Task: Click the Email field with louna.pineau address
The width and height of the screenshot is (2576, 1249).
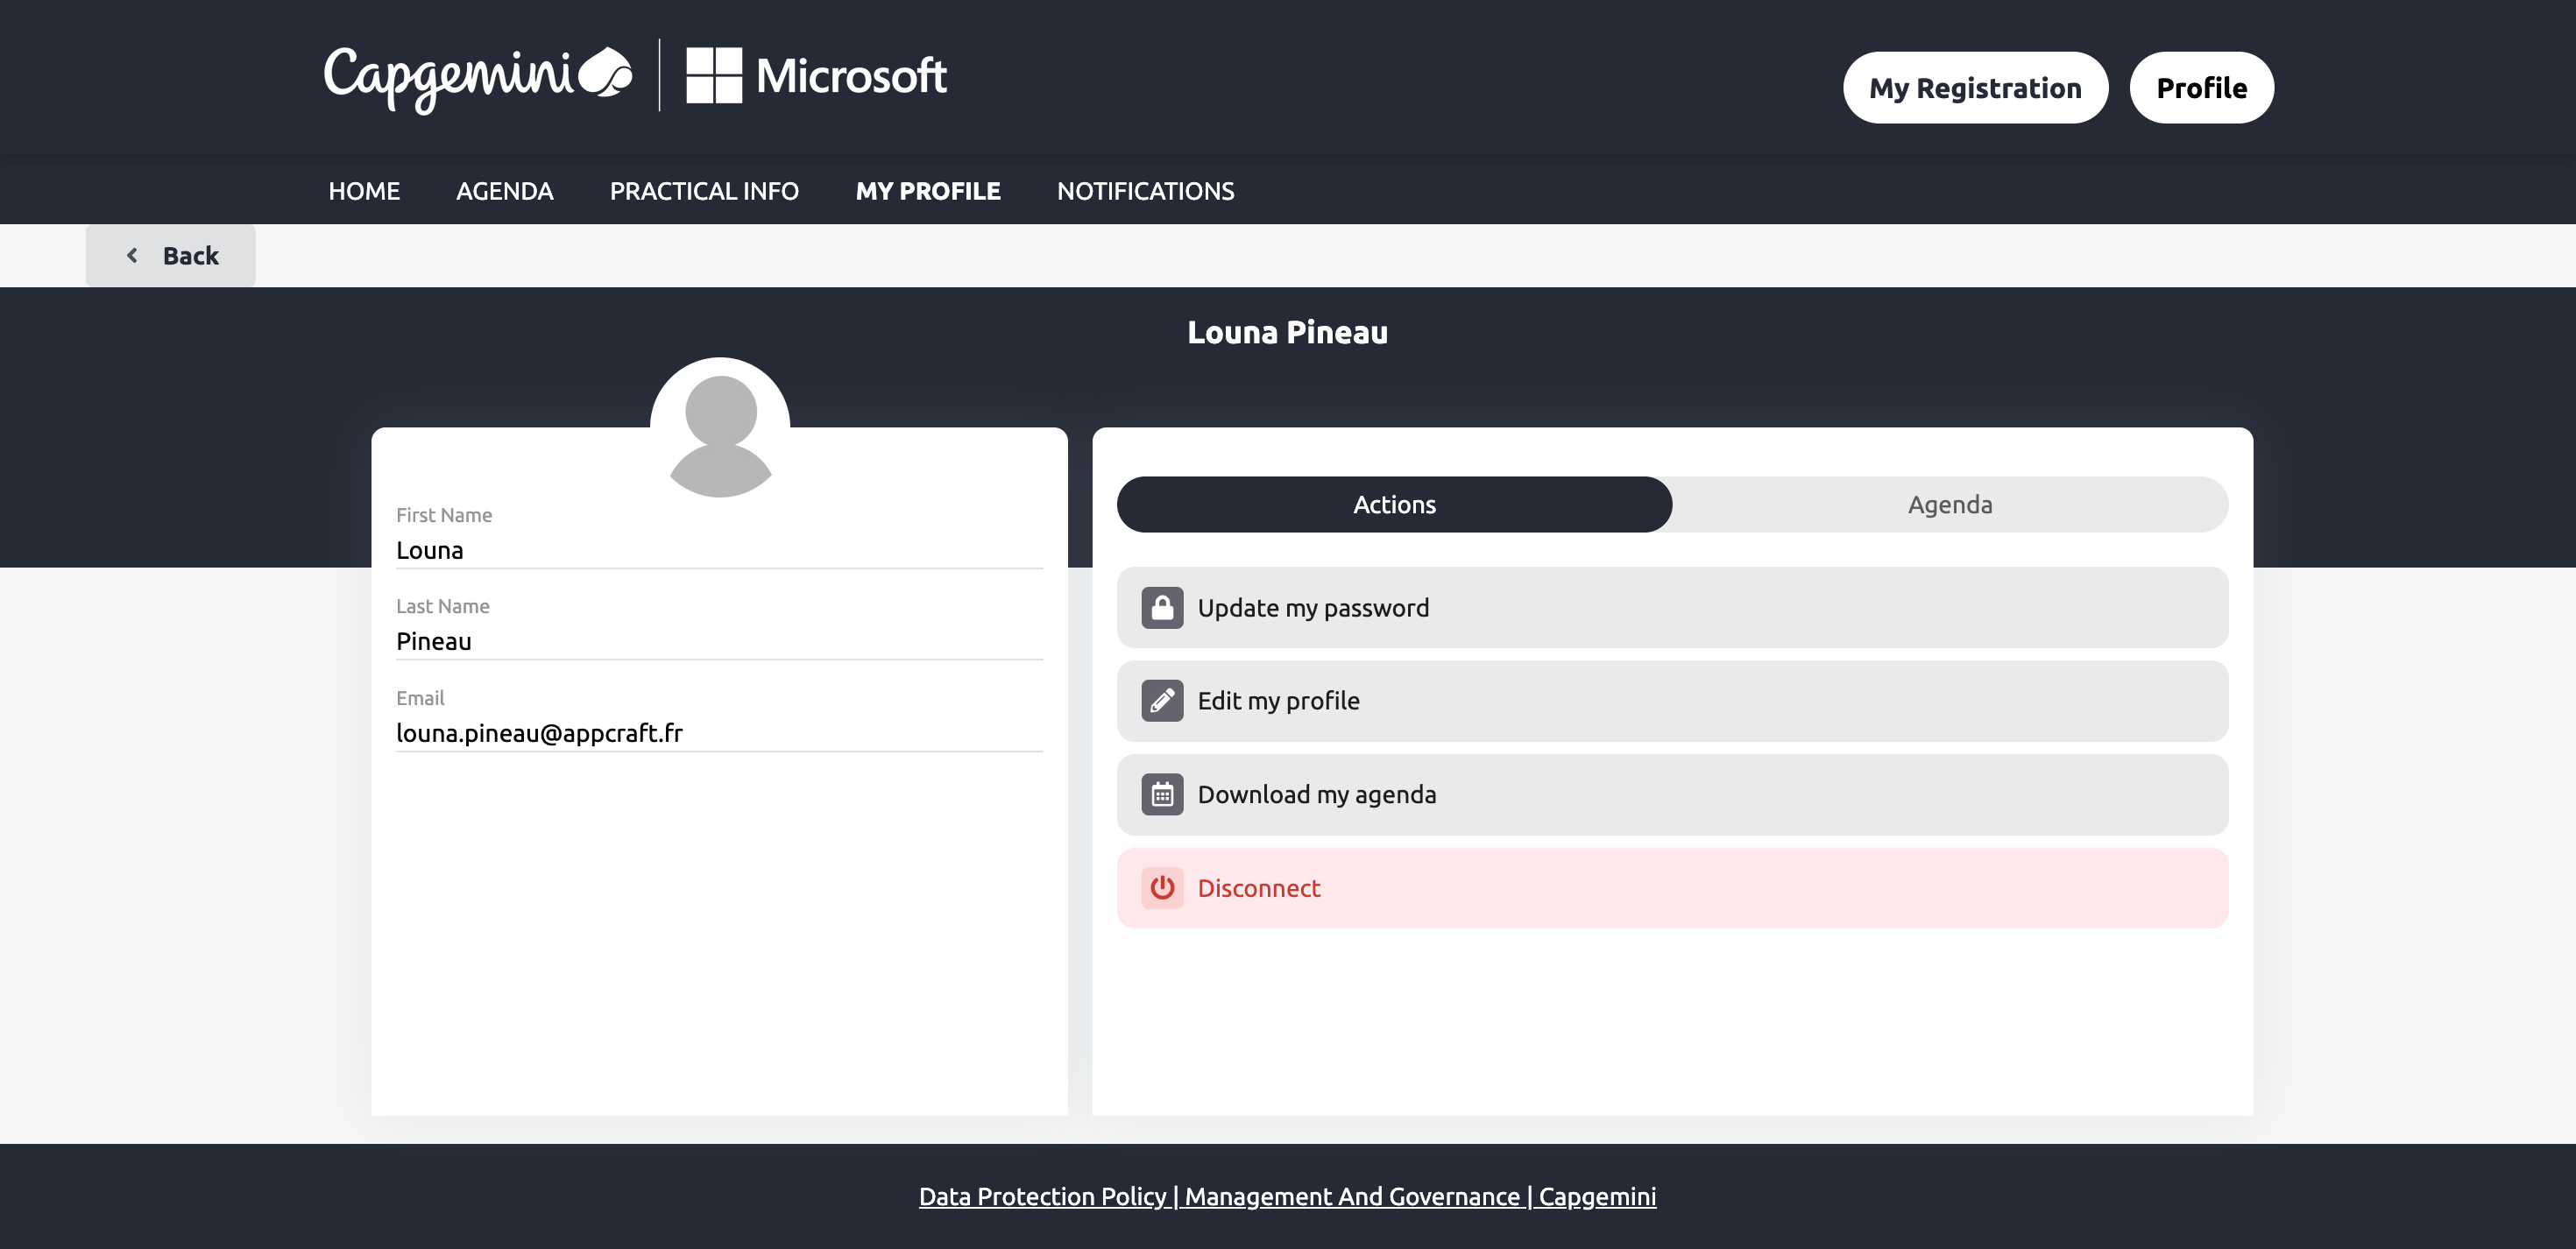Action: 718,733
